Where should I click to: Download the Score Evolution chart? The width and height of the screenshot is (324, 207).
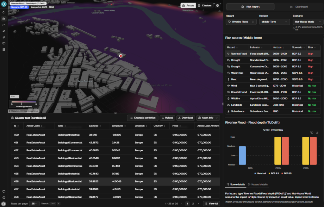click(317, 132)
